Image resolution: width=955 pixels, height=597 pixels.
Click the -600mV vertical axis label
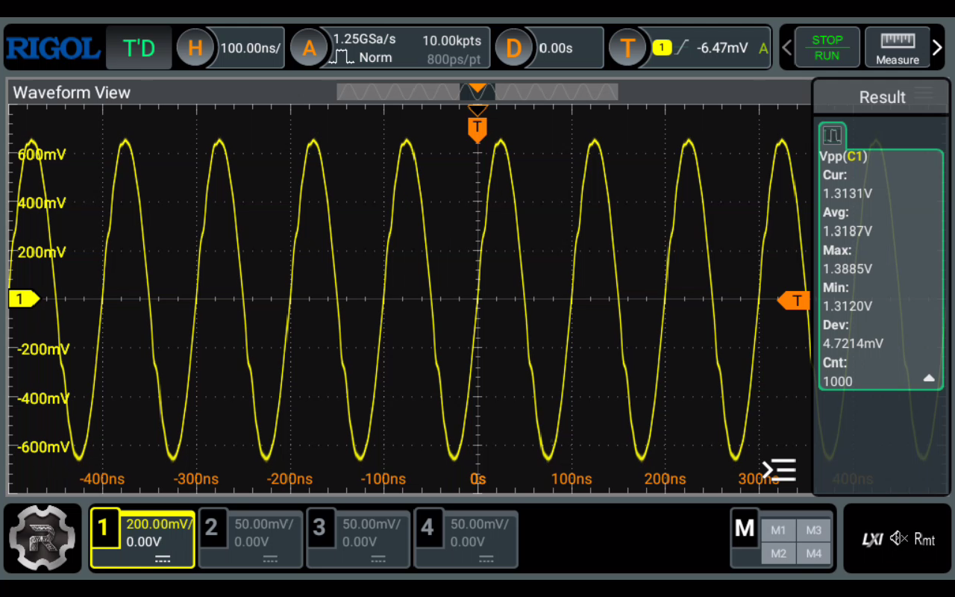(x=42, y=447)
